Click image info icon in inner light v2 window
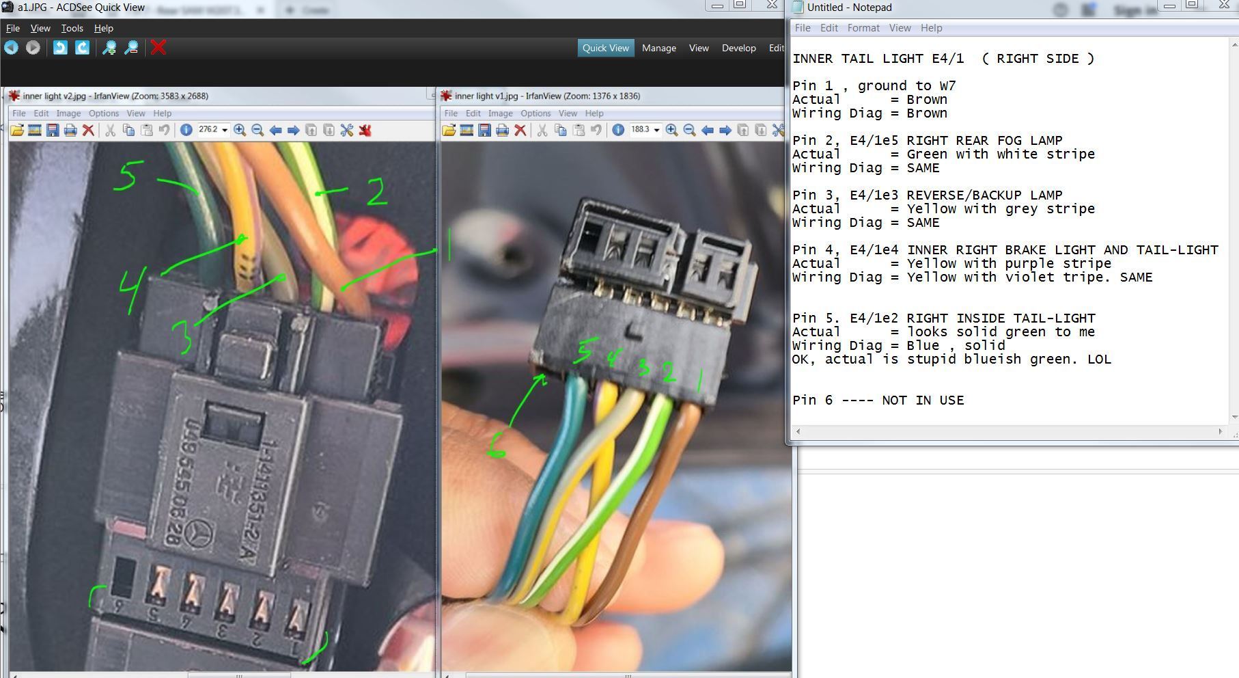 pos(186,130)
